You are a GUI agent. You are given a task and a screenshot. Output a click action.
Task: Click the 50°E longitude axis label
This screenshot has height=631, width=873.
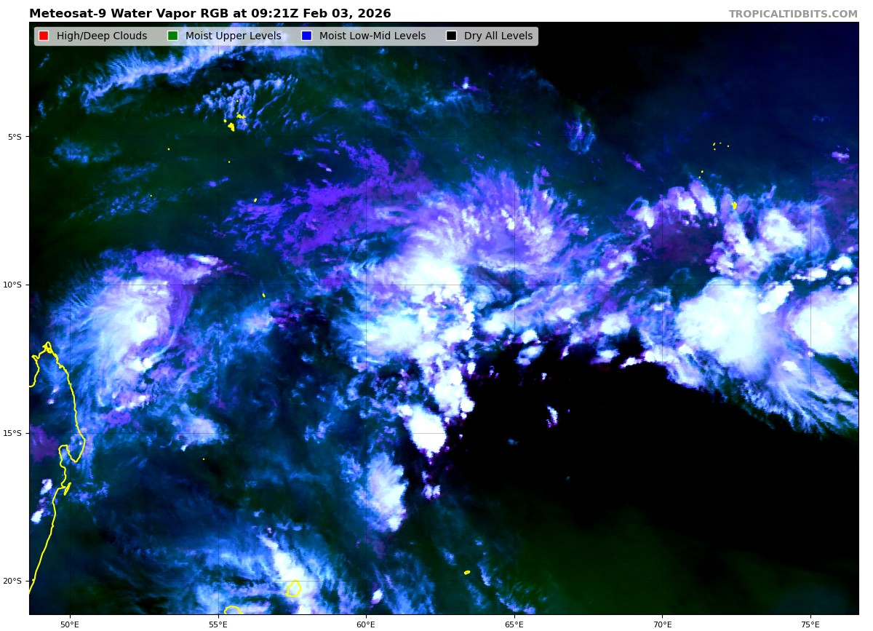pyautogui.click(x=69, y=624)
